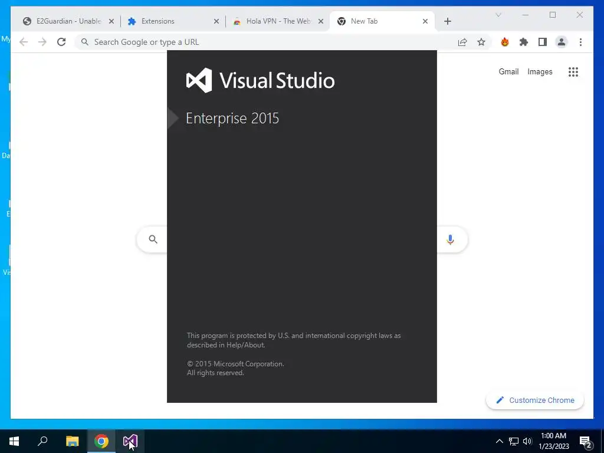This screenshot has width=604, height=453.
Task: Start voice search with microphone icon
Action: pyautogui.click(x=450, y=239)
